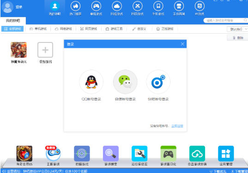Choose QQ帐号登录 penguin icon

tap(91, 82)
